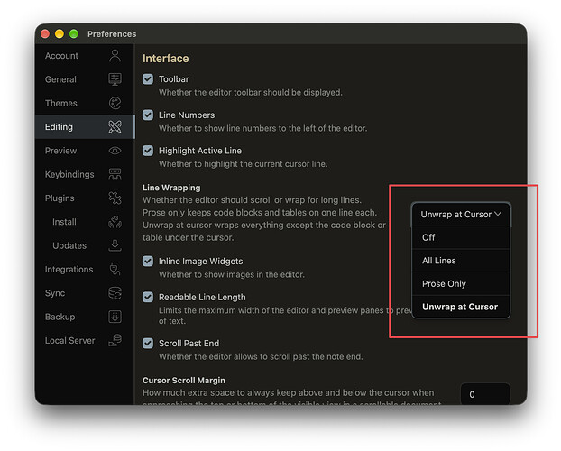Click the Interface section heading
This screenshot has width=561, height=451.
[x=165, y=59]
